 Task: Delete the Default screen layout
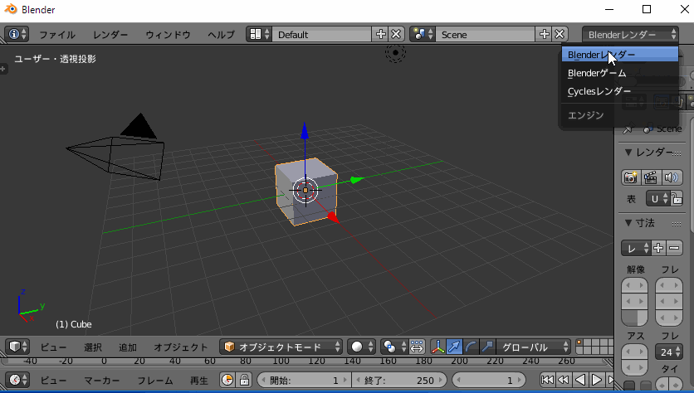(396, 34)
